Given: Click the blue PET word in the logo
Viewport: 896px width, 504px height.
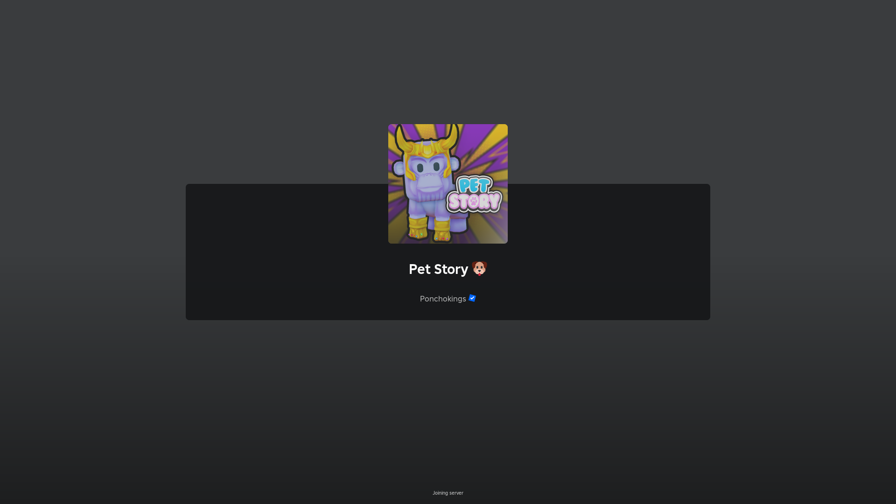Looking at the screenshot, I should pos(475,185).
